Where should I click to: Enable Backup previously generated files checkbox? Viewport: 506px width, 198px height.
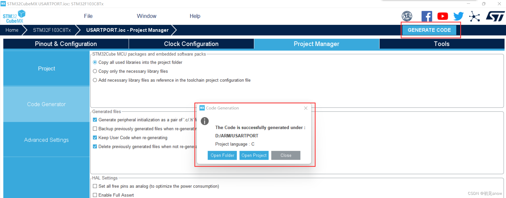tap(95, 129)
